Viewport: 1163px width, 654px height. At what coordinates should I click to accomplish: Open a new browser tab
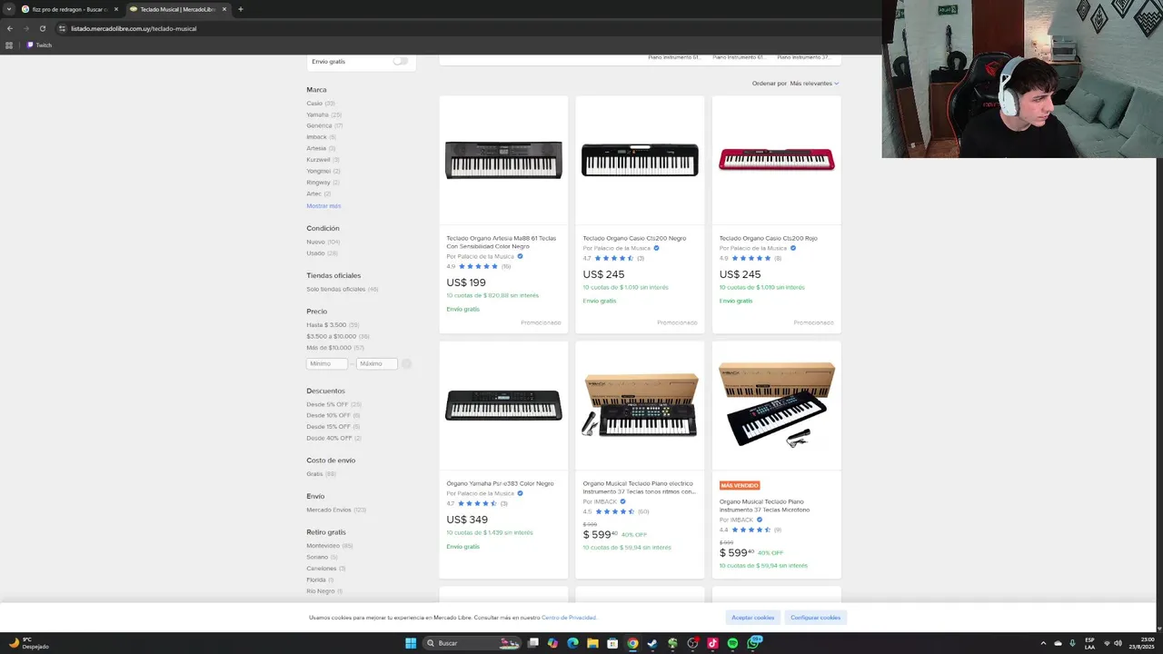[241, 9]
